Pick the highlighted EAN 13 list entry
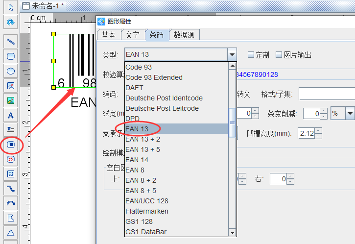This screenshot has width=355, height=244. coord(177,129)
